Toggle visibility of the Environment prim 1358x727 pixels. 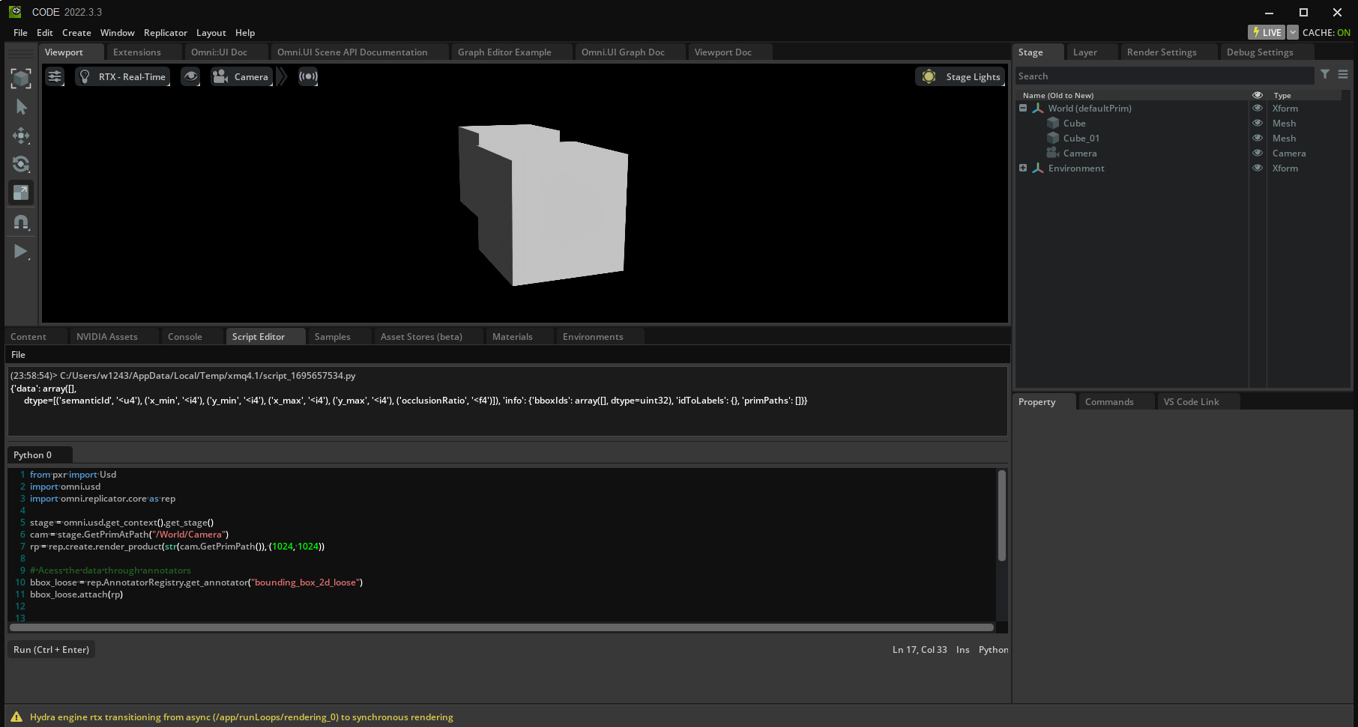tap(1258, 168)
